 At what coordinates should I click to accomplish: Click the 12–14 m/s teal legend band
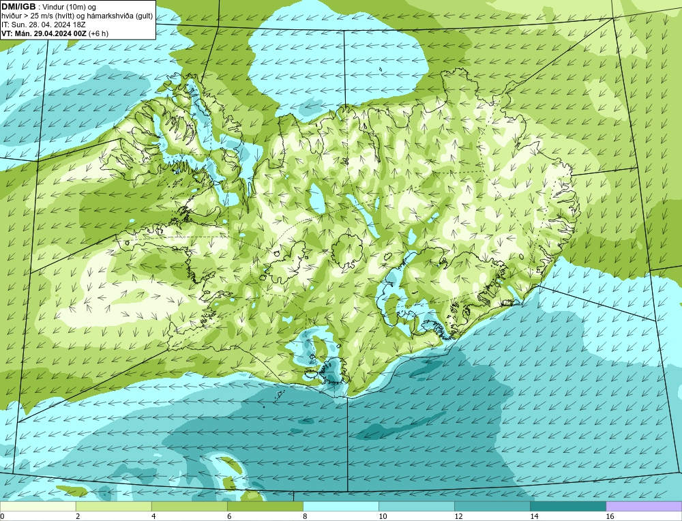492,506
